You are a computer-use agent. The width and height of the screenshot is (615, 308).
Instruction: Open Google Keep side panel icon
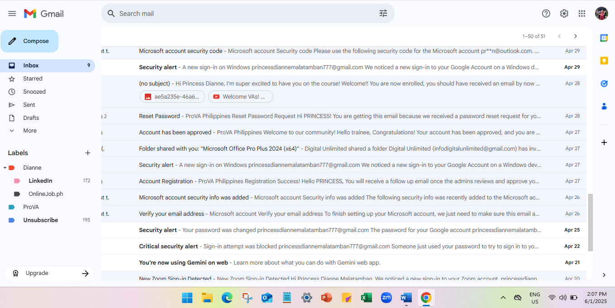click(x=604, y=61)
